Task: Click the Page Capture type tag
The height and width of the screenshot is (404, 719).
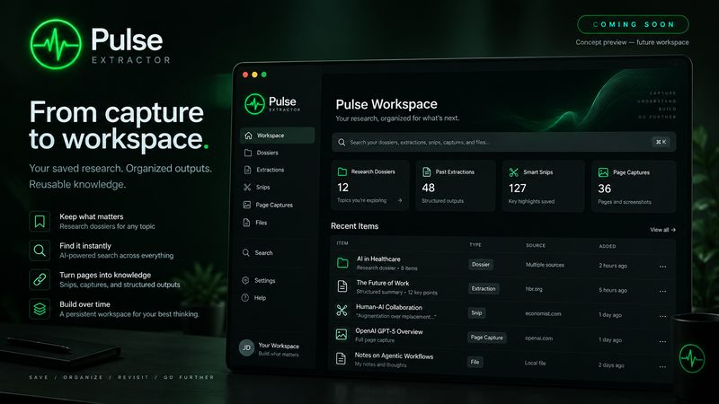Action: (486, 338)
